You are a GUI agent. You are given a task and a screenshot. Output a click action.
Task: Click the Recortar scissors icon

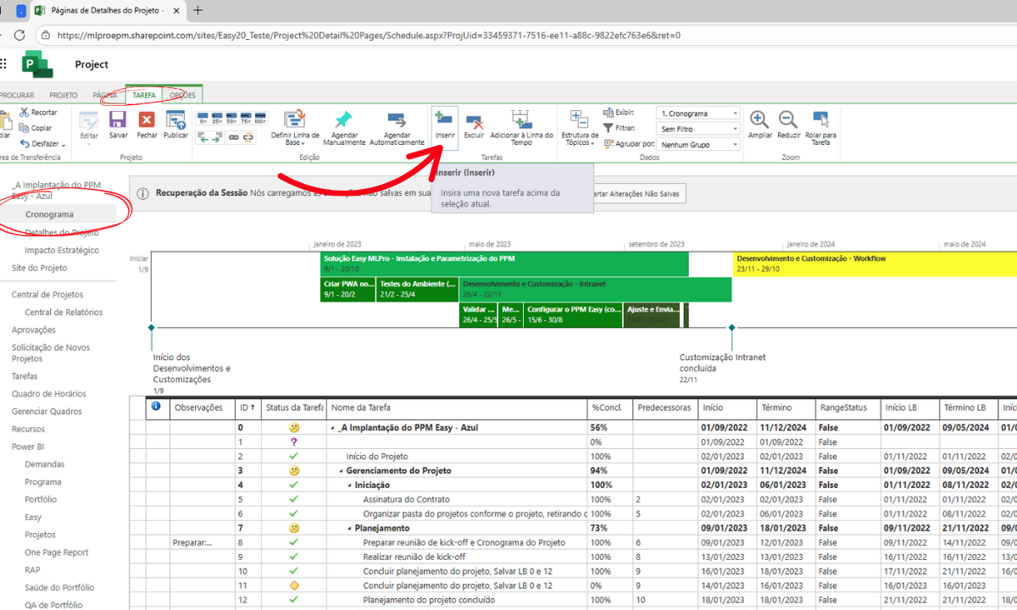coord(25,113)
